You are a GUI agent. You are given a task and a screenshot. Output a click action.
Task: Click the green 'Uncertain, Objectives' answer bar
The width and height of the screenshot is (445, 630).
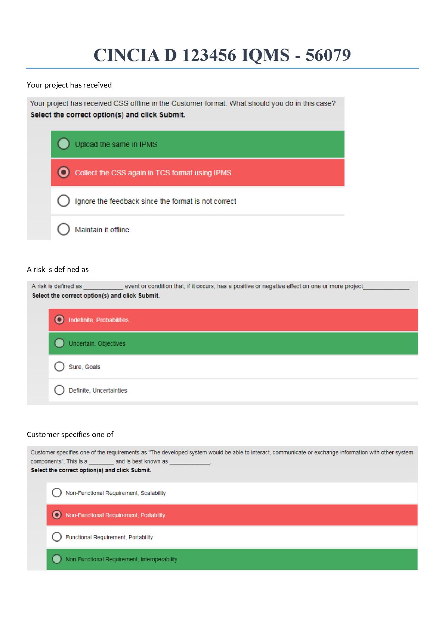coord(262,343)
